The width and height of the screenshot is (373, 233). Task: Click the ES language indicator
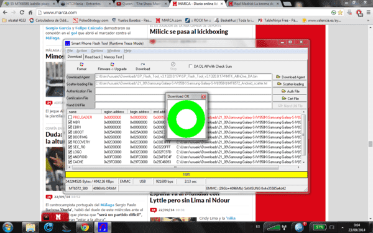[257, 227]
